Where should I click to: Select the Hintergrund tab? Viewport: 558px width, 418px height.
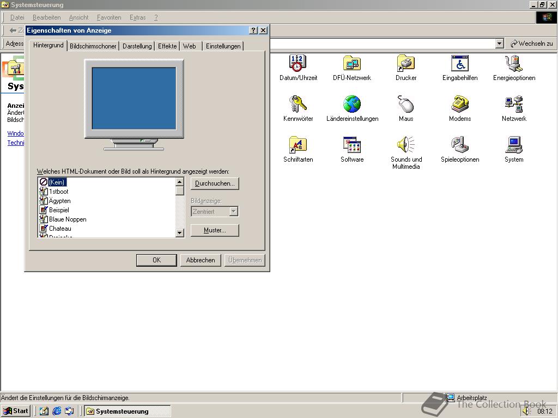pos(48,45)
